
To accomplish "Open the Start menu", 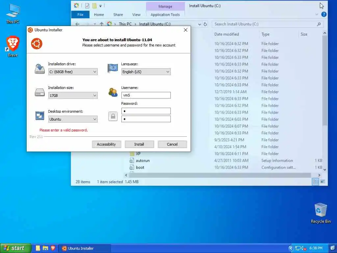I will click(x=15, y=248).
